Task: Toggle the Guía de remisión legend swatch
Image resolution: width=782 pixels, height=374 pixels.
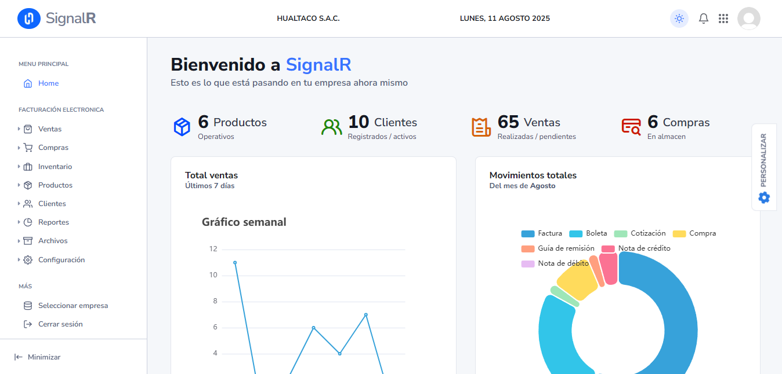Action: (528, 249)
